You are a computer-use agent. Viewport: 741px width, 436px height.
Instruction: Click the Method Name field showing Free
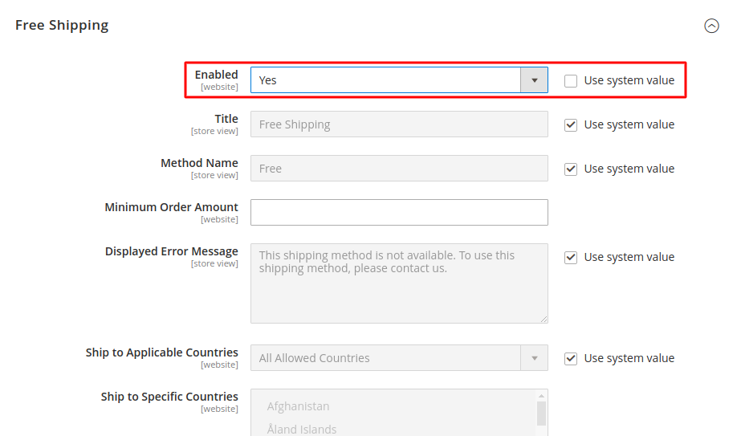(x=399, y=168)
